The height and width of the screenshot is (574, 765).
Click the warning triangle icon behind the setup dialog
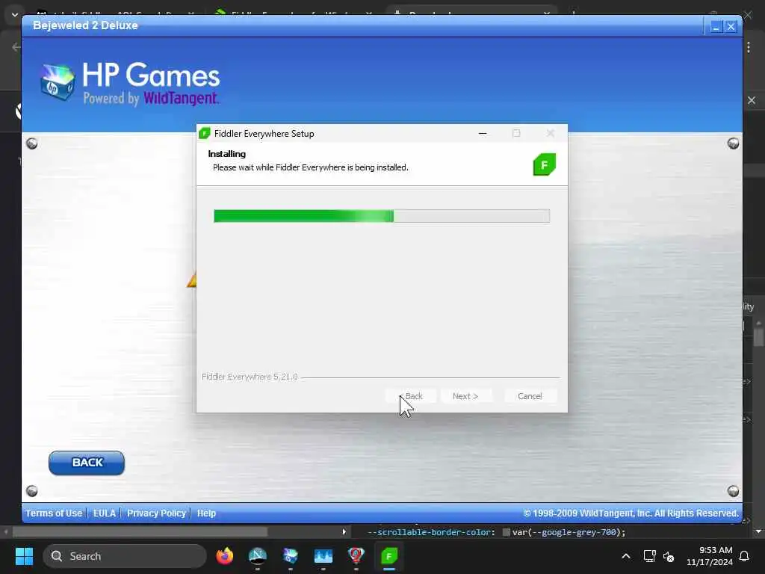(x=192, y=280)
